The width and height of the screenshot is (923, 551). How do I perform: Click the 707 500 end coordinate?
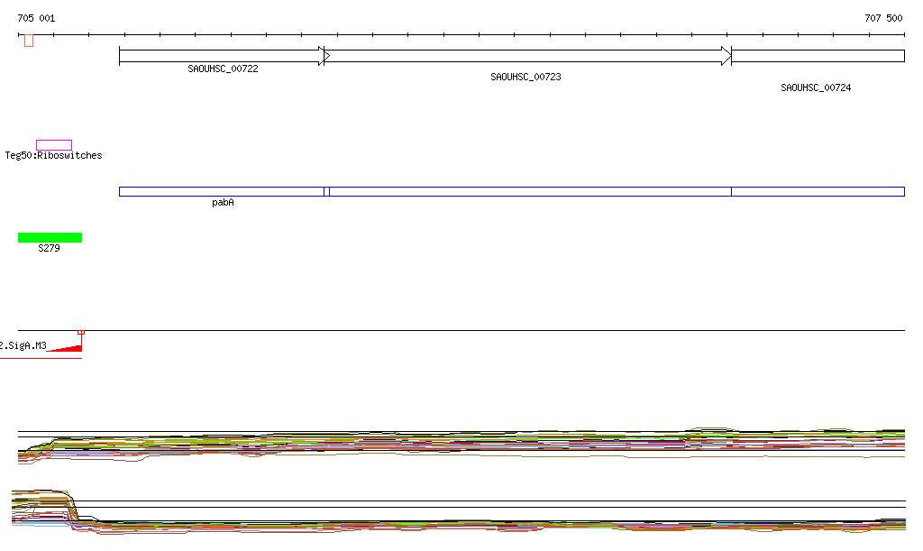pos(883,18)
